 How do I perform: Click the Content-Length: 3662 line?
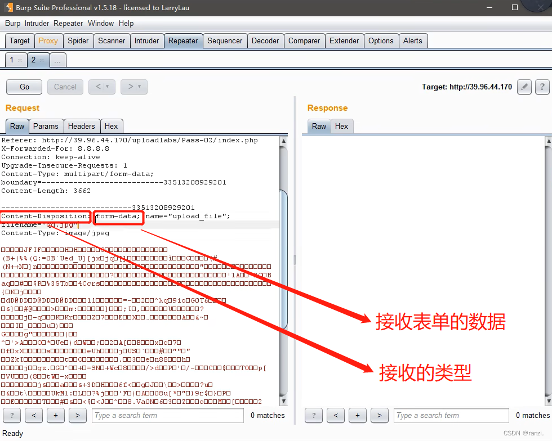coord(46,191)
